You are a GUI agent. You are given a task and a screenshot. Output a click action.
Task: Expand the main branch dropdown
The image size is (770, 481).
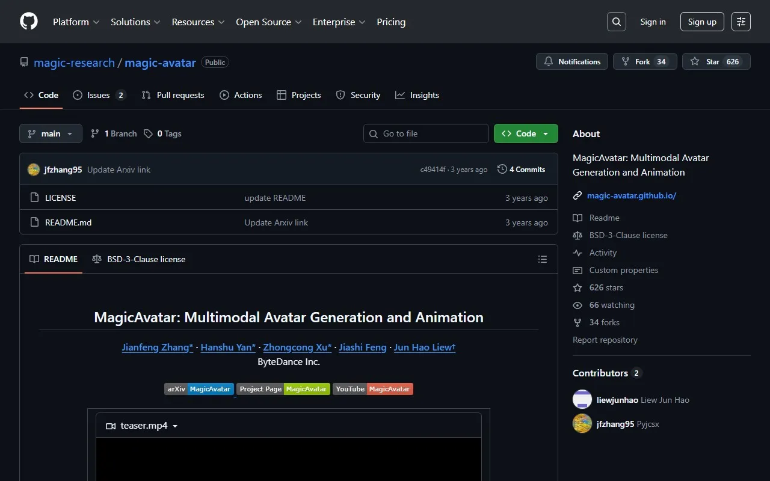(51, 133)
